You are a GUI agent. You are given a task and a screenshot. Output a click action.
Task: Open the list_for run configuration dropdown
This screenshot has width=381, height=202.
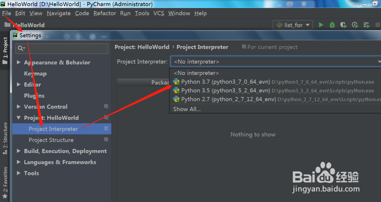click(x=293, y=25)
